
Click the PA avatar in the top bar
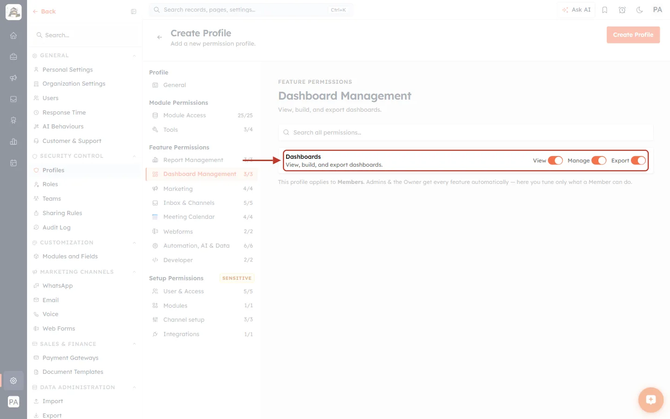click(x=657, y=10)
